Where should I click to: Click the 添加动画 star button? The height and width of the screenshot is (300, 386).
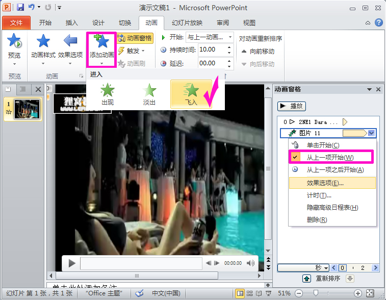point(101,49)
